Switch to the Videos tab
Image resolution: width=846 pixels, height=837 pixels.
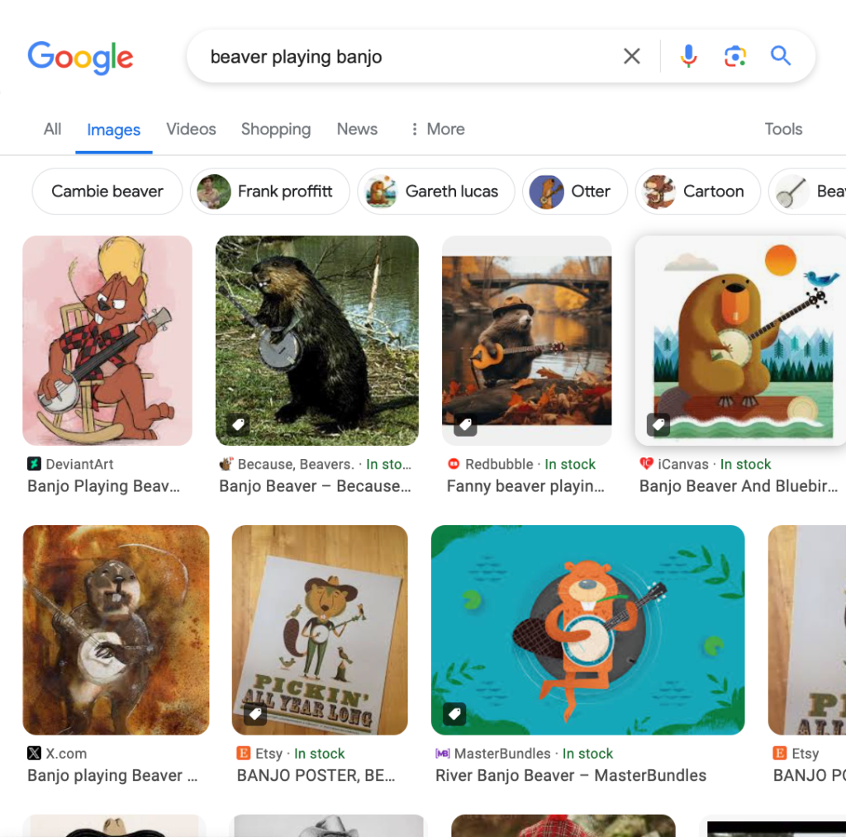[x=191, y=129]
